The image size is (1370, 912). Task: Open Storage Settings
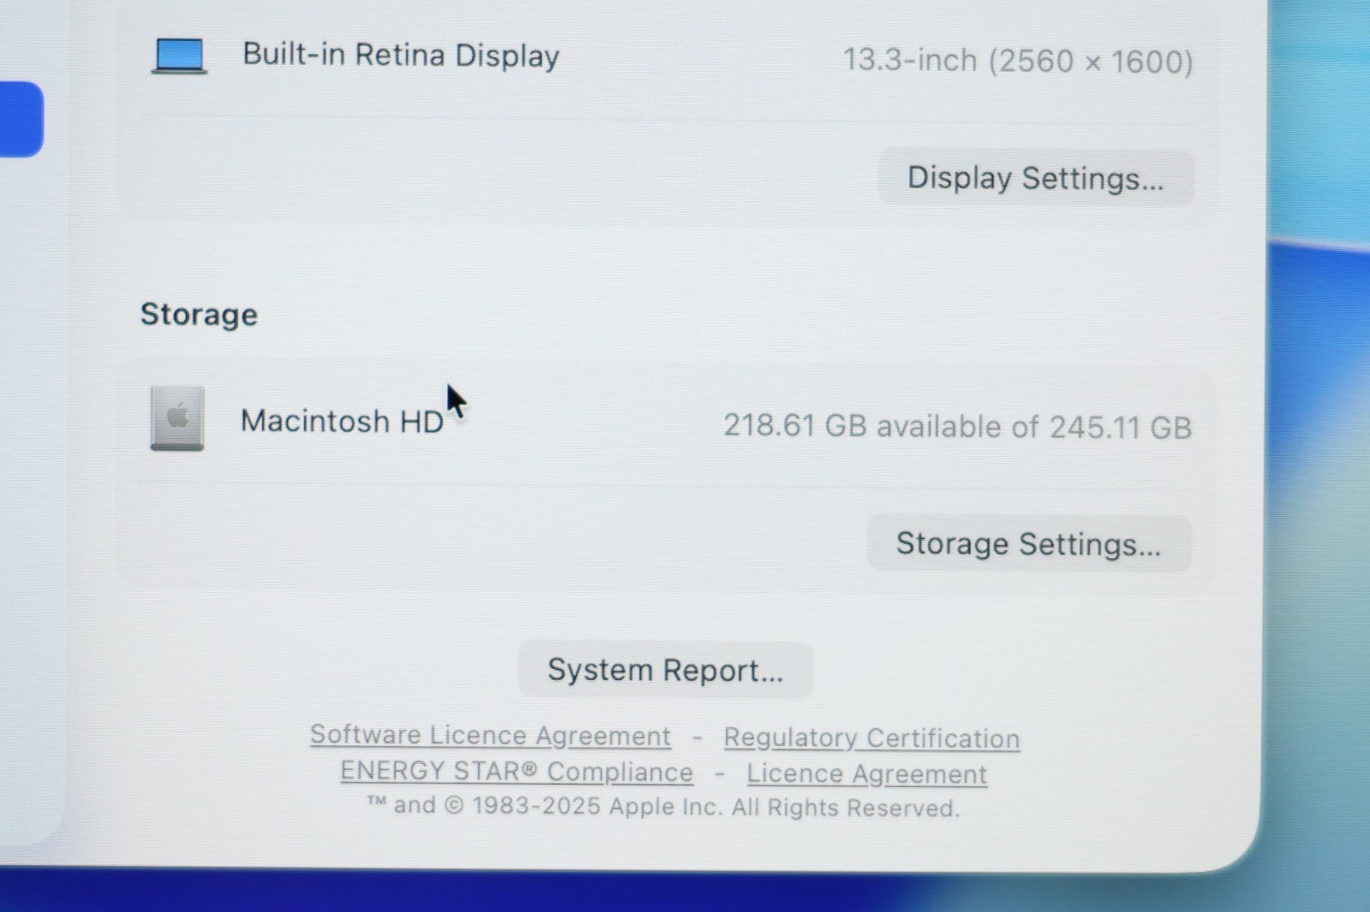click(1028, 544)
